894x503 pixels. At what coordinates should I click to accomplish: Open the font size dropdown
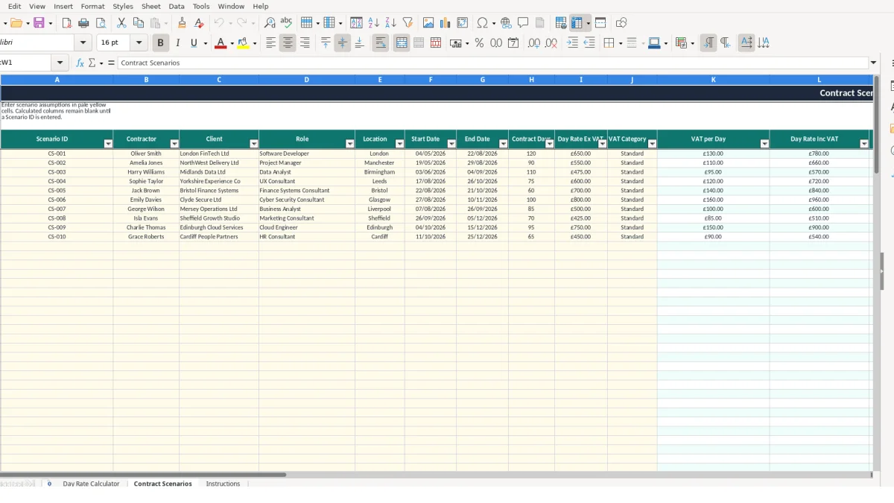tap(139, 43)
